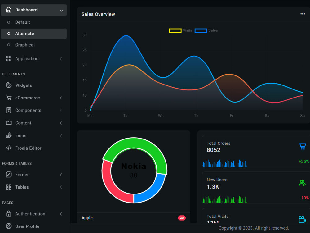Screen dimensions: 310x233
Task: Click the Total Orders value 8052
Action: point(213,150)
